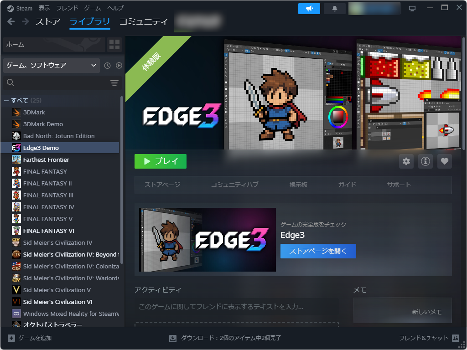The image size is (467, 350).
Task: Open the ガイド link
Action: click(x=347, y=185)
